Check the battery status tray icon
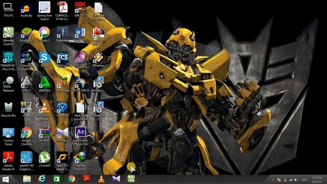 coord(285,180)
